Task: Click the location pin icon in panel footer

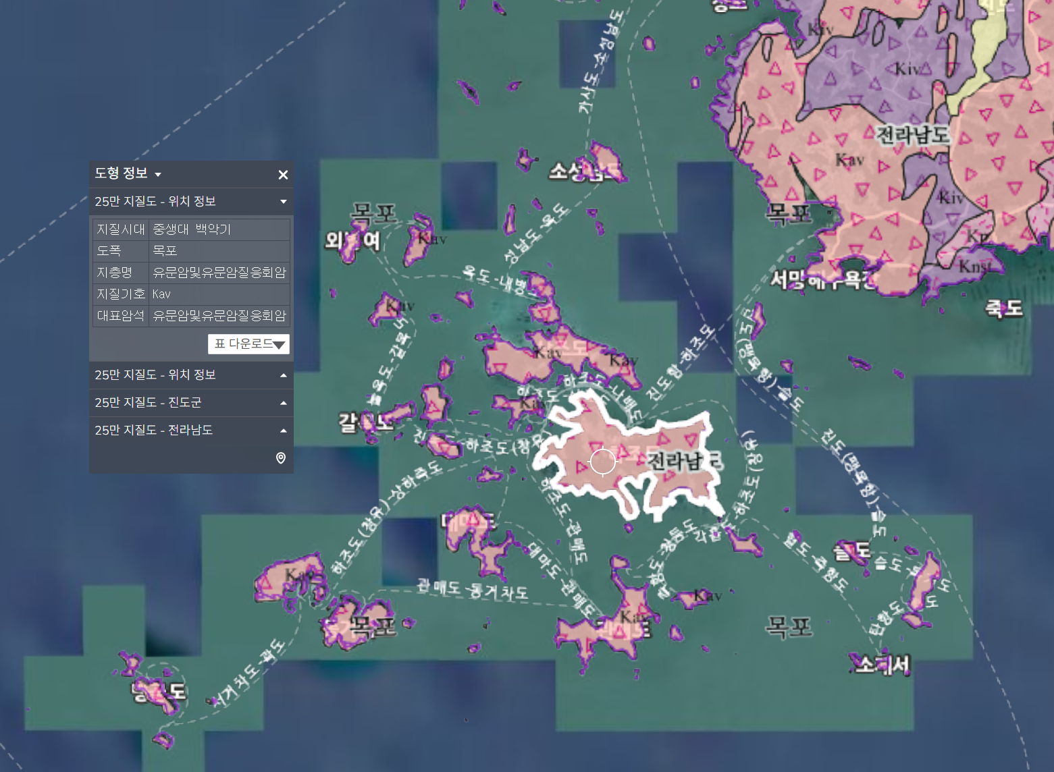Action: click(281, 458)
